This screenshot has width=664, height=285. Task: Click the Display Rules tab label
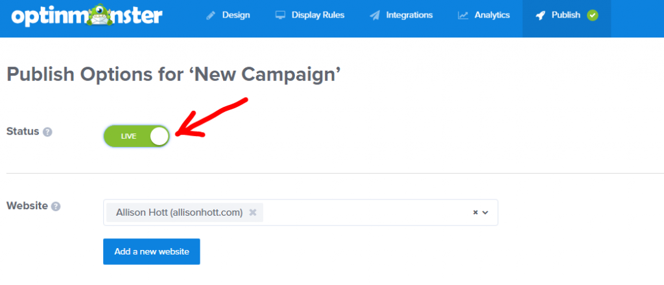click(318, 16)
